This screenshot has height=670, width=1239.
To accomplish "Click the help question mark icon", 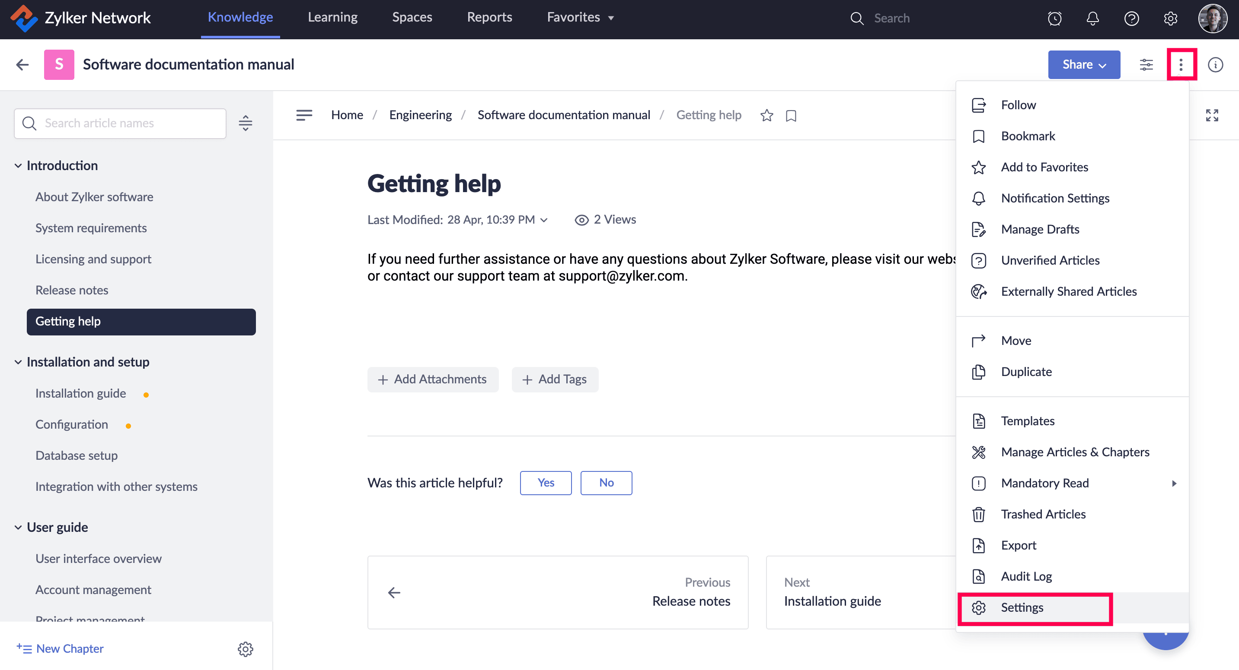I will click(1131, 18).
